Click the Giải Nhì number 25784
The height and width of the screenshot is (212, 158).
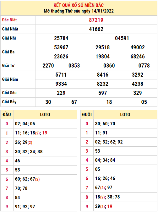61,38
